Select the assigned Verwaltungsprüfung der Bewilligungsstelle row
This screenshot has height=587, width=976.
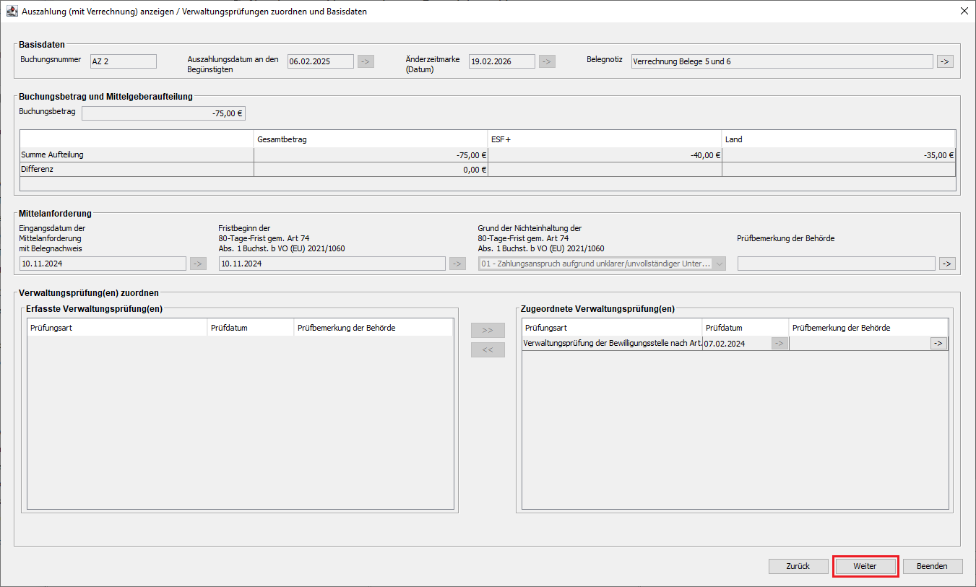tap(612, 344)
